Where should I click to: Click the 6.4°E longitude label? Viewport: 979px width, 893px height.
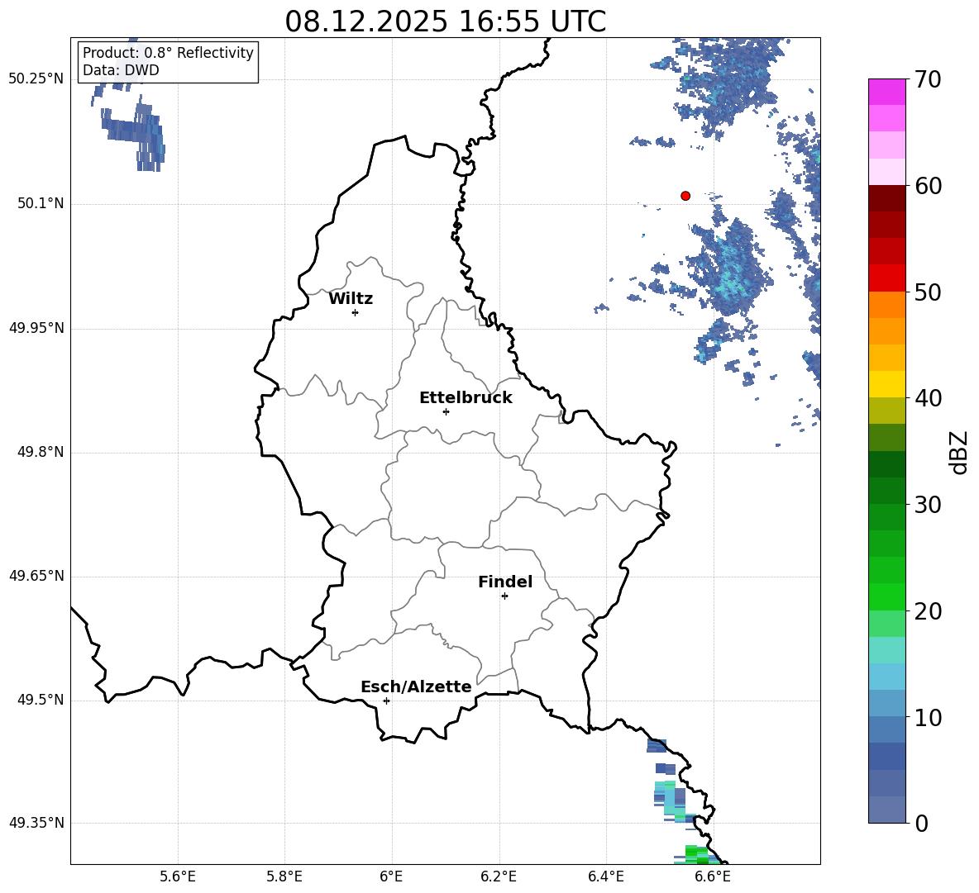(x=605, y=876)
